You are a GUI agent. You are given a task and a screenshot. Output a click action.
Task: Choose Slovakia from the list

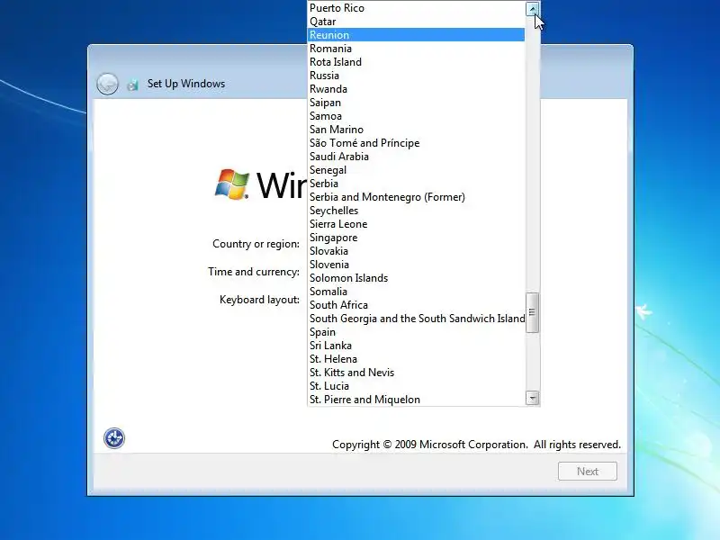416,251
